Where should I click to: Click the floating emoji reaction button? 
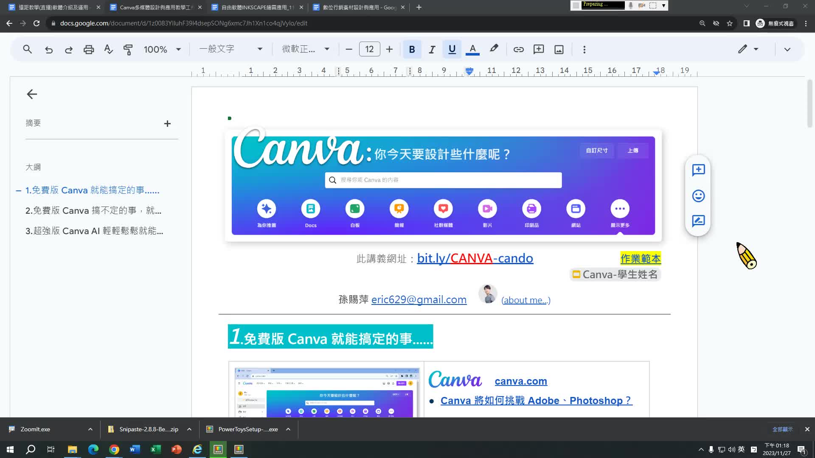tap(698, 195)
